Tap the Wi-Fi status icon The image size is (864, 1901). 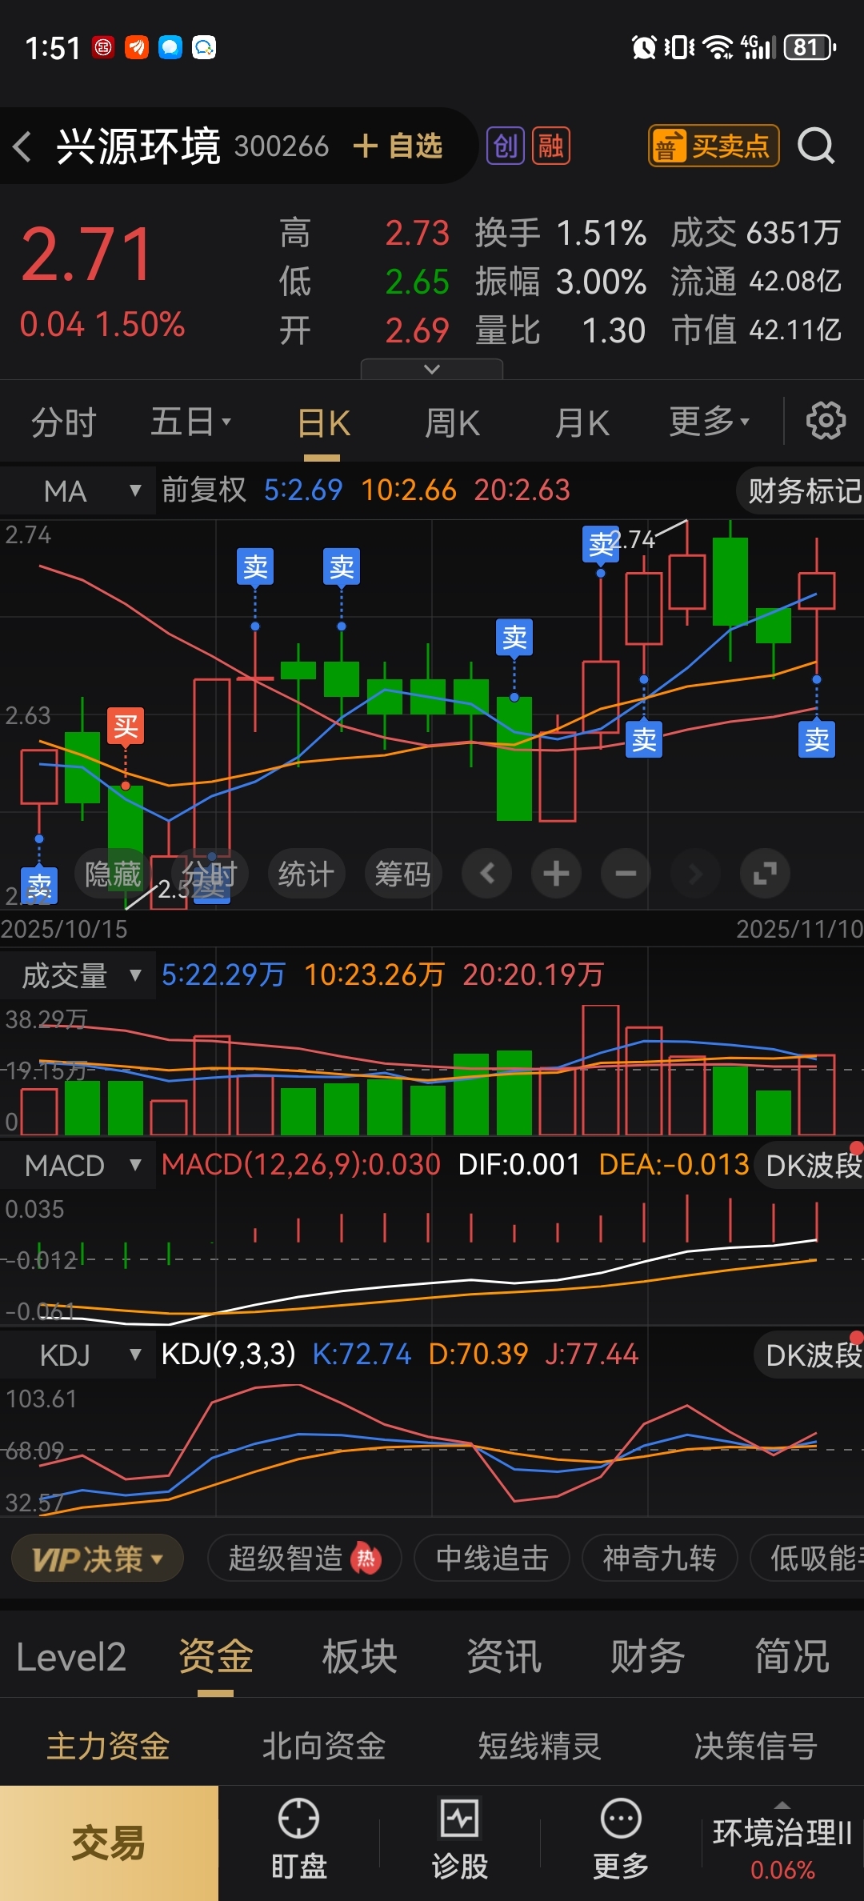pos(718,47)
